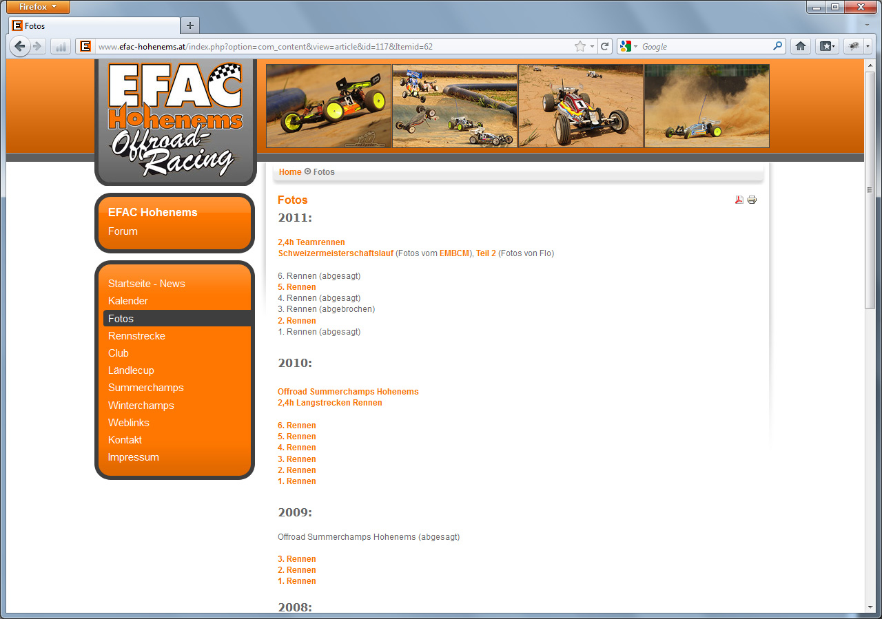Click the Fotos article title
The height and width of the screenshot is (619, 882).
[293, 200]
